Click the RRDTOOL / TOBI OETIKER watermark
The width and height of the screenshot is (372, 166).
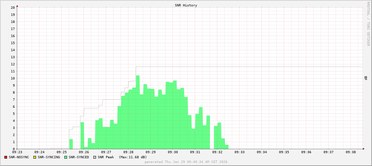tap(368, 24)
